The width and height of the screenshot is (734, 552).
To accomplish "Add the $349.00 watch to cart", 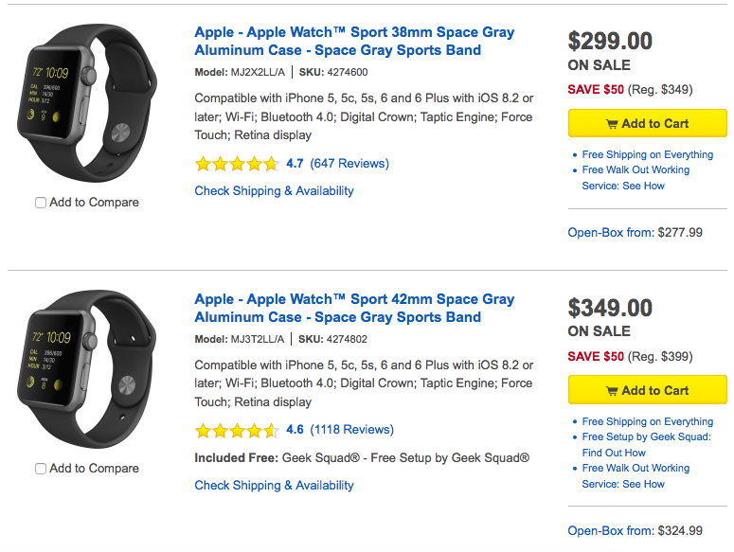I will (647, 390).
